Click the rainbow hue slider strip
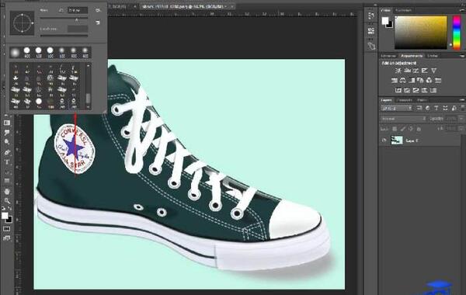The image size is (466, 295). click(x=456, y=33)
